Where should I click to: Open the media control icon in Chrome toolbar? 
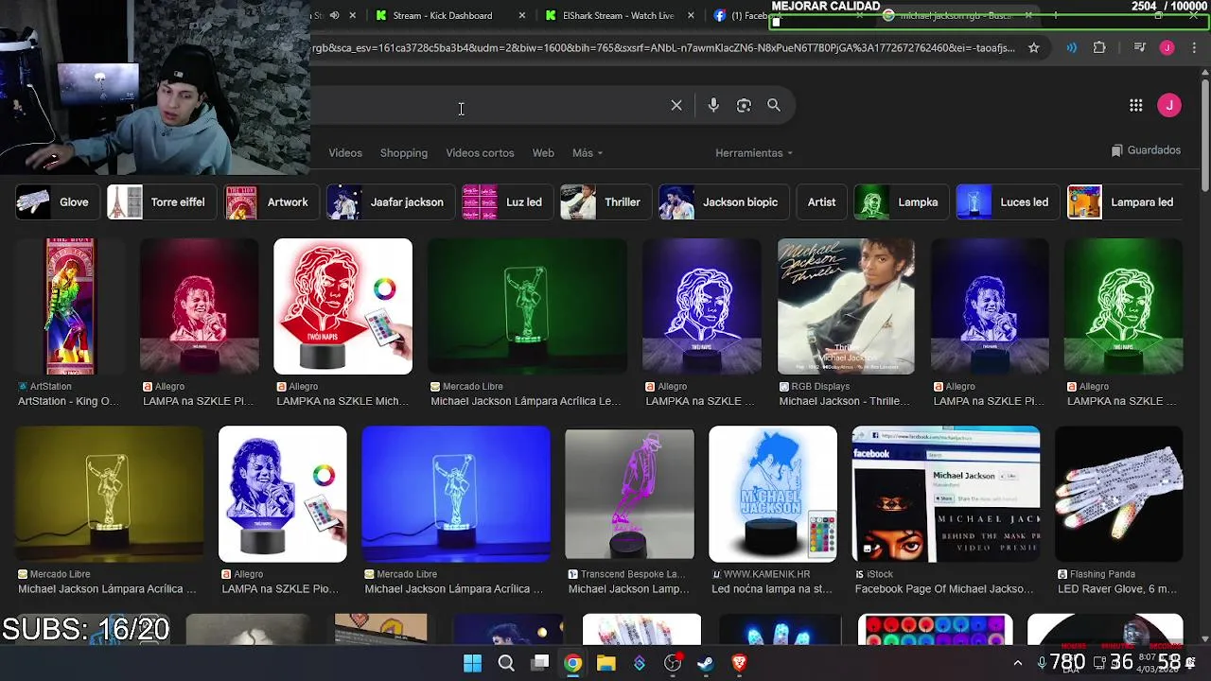[x=1140, y=47]
